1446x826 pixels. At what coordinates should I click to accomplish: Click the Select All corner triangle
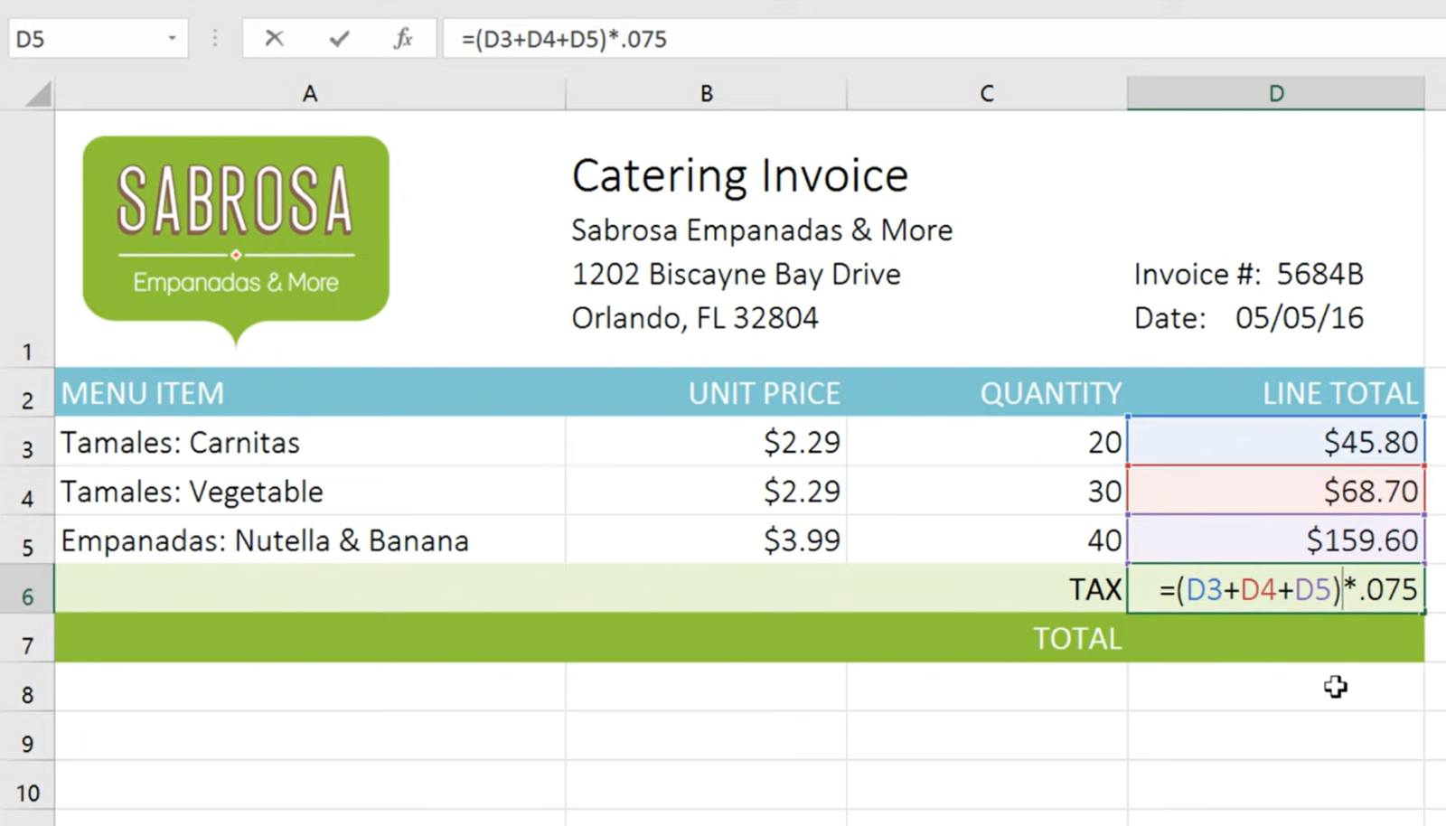[x=37, y=94]
